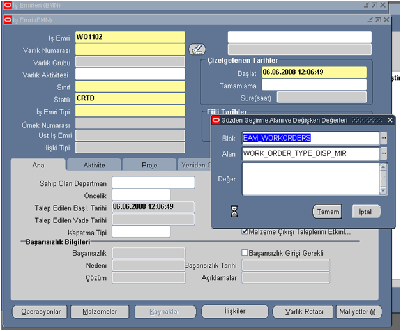Click the Değer text area
Image resolution: width=401 pixels, height=331 pixels.
310,178
